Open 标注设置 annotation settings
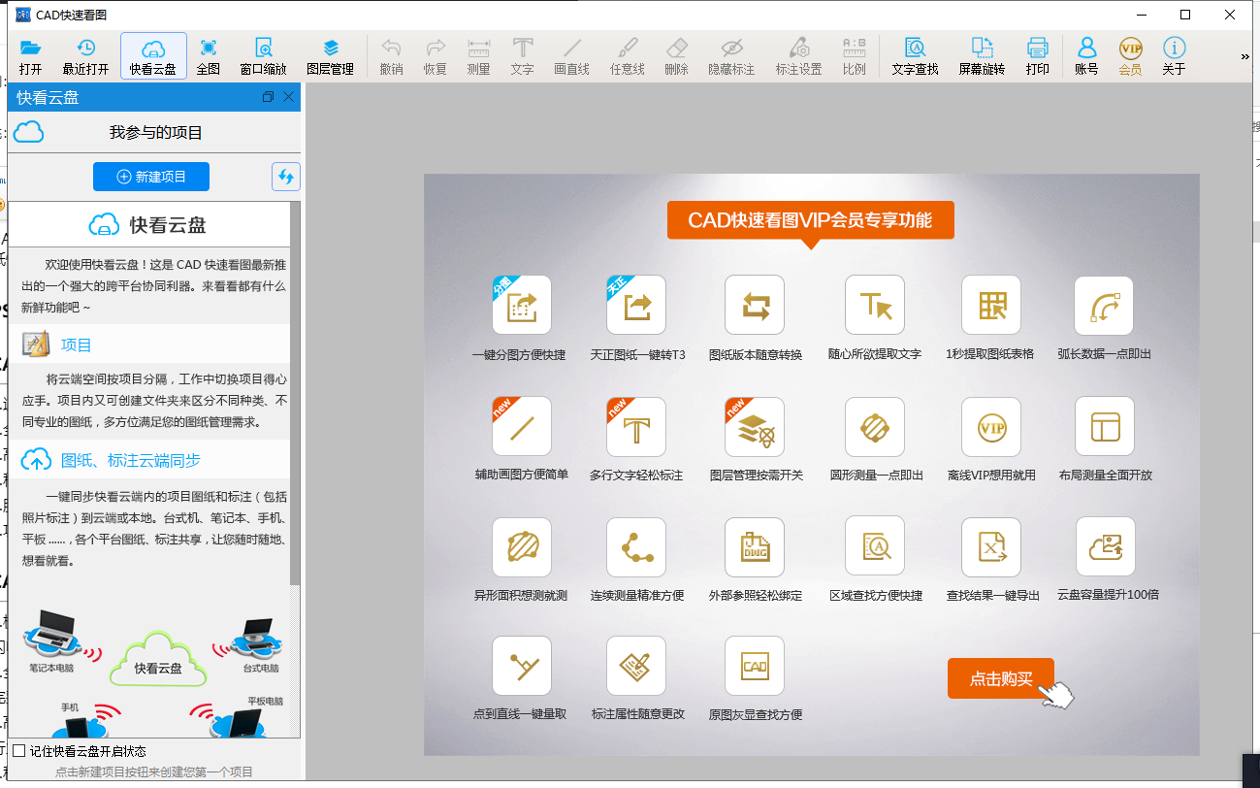1260x788 pixels. click(798, 56)
